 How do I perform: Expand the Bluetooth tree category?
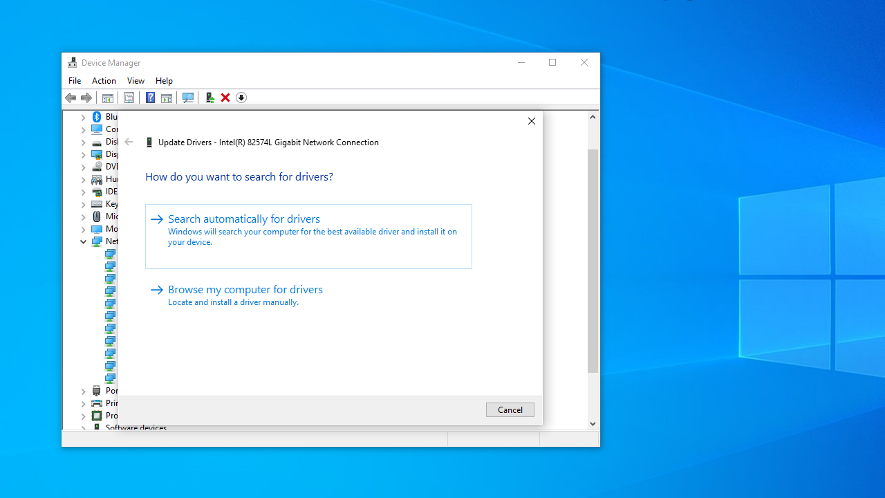pos(84,117)
